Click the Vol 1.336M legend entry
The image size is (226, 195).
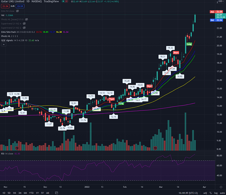coord(7,15)
